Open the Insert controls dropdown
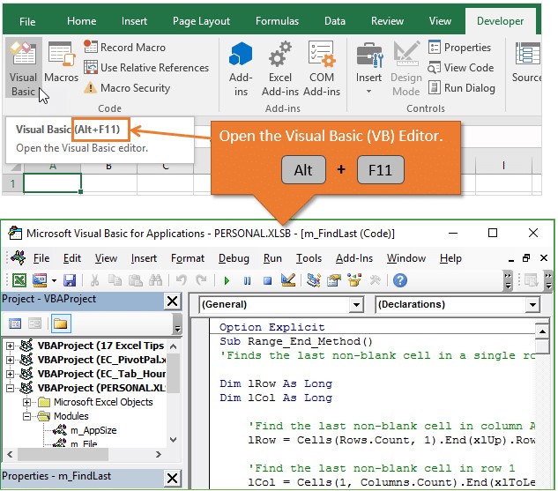The width and height of the screenshot is (558, 491). pyautogui.click(x=368, y=69)
